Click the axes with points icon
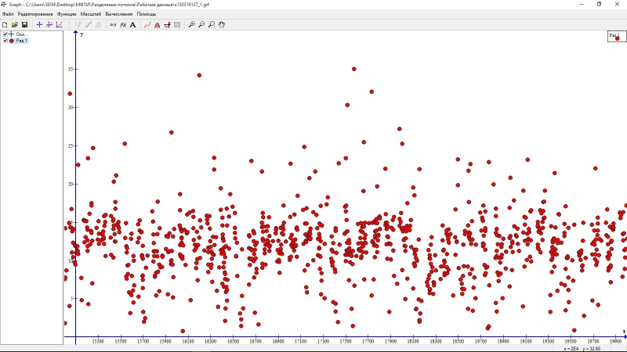This screenshot has width=627, height=352. click(60, 25)
